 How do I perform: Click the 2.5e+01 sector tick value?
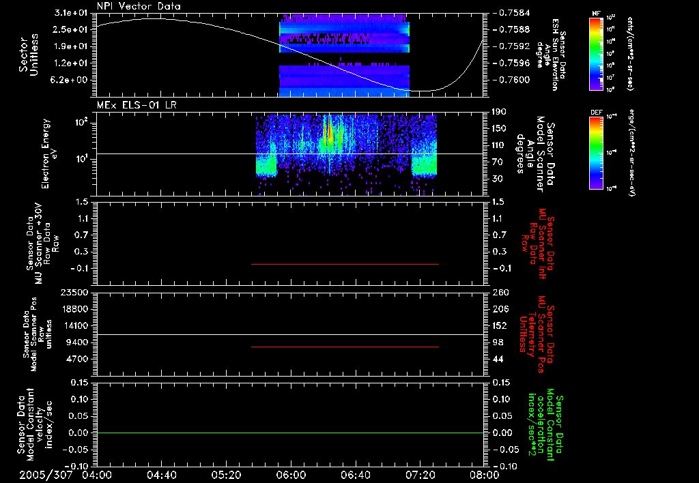pyautogui.click(x=71, y=29)
